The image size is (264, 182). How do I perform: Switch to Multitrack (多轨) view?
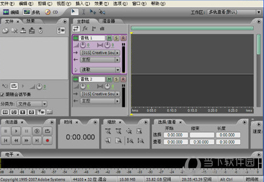tap(32, 12)
